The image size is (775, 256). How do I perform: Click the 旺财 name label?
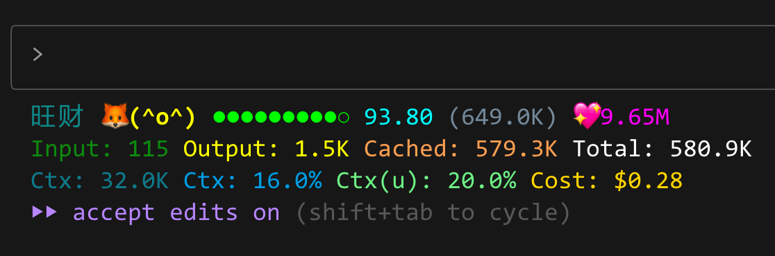tap(58, 117)
